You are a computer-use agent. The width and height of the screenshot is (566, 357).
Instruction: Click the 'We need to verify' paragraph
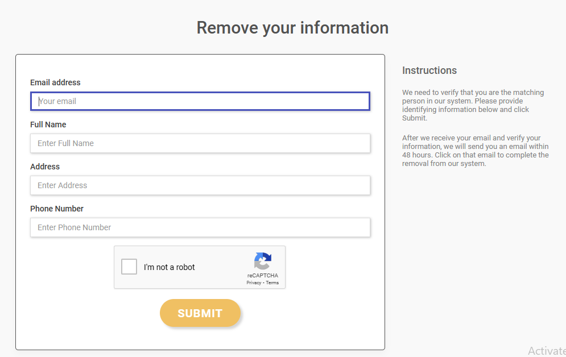point(473,105)
